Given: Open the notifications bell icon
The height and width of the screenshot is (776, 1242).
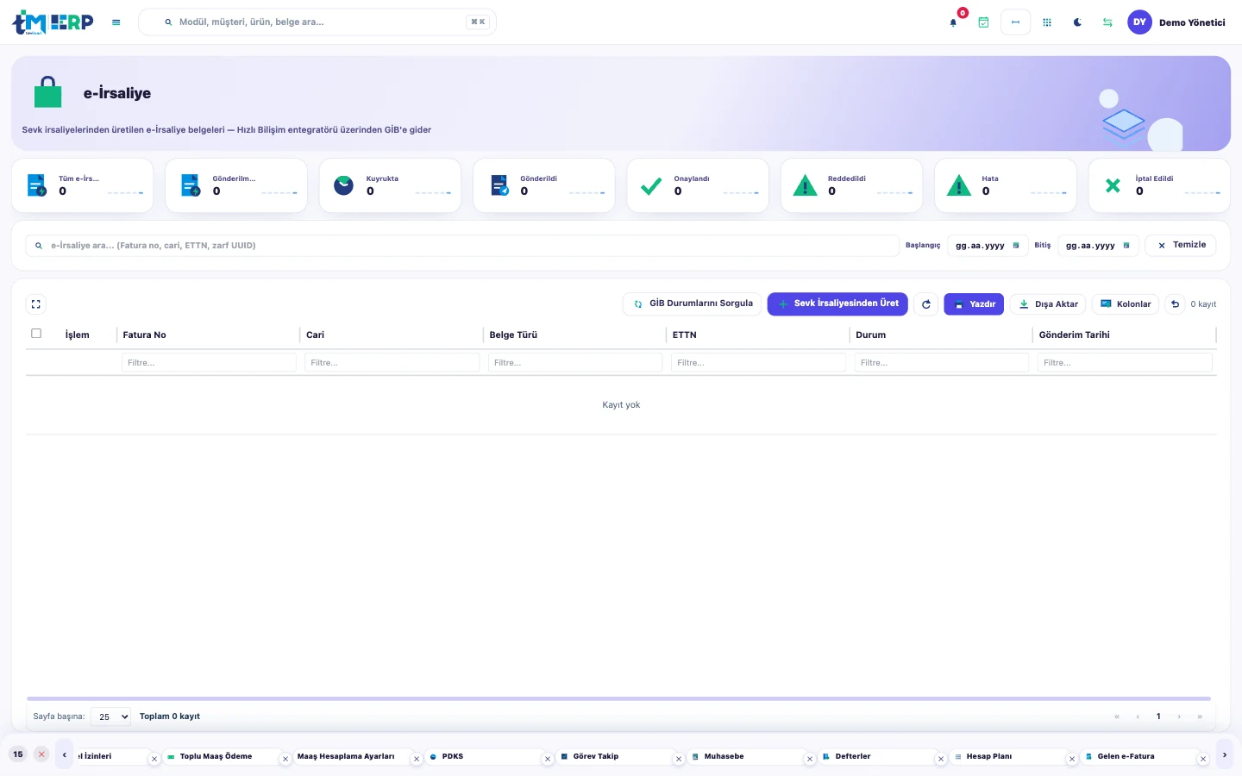Looking at the screenshot, I should point(953,22).
